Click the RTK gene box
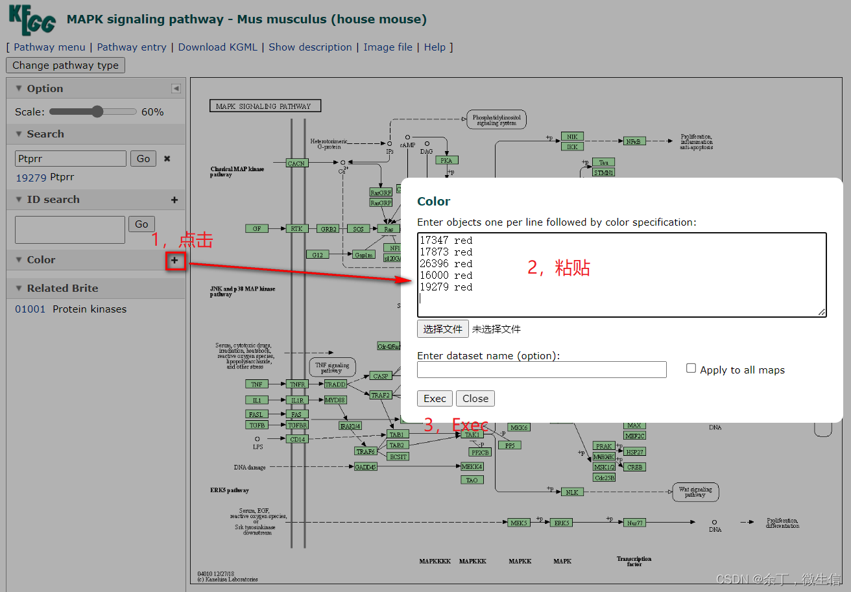This screenshot has width=851, height=592. (x=296, y=228)
